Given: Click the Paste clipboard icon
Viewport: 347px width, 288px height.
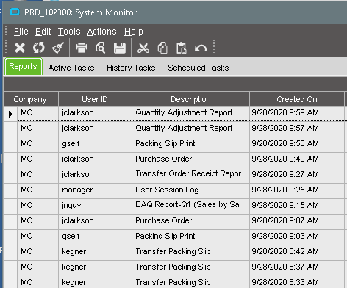Looking at the screenshot, I should coord(182,48).
